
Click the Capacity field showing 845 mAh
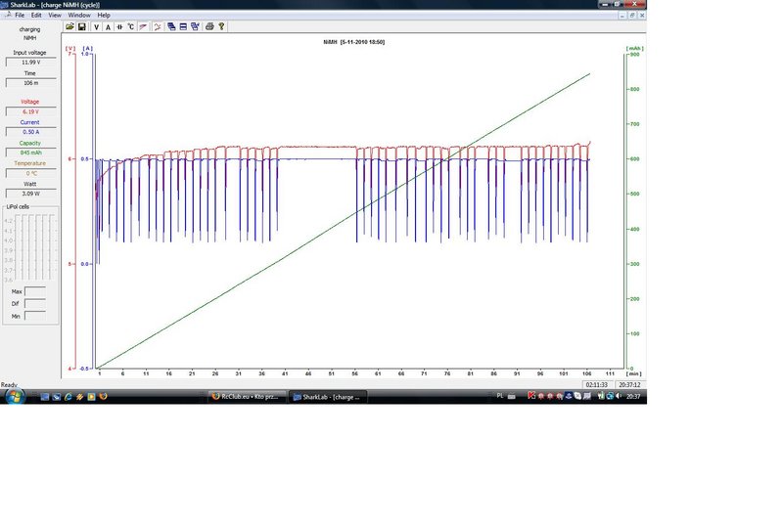coord(31,153)
